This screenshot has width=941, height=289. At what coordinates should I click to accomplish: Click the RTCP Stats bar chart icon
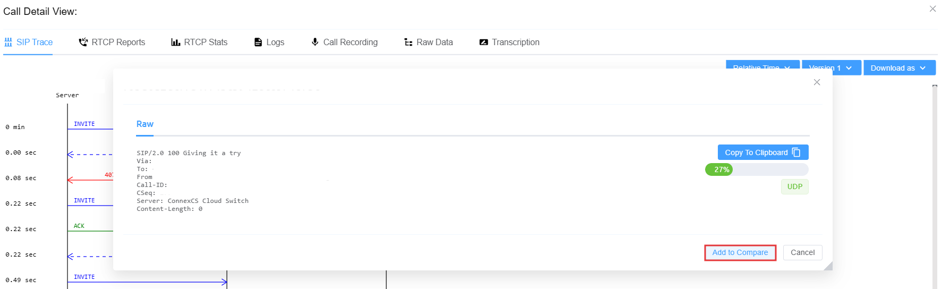click(175, 42)
